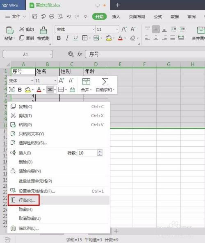The height and width of the screenshot is (243, 205).
Task: Expand the Name Box cell reference dropdown
Action: click(51, 55)
